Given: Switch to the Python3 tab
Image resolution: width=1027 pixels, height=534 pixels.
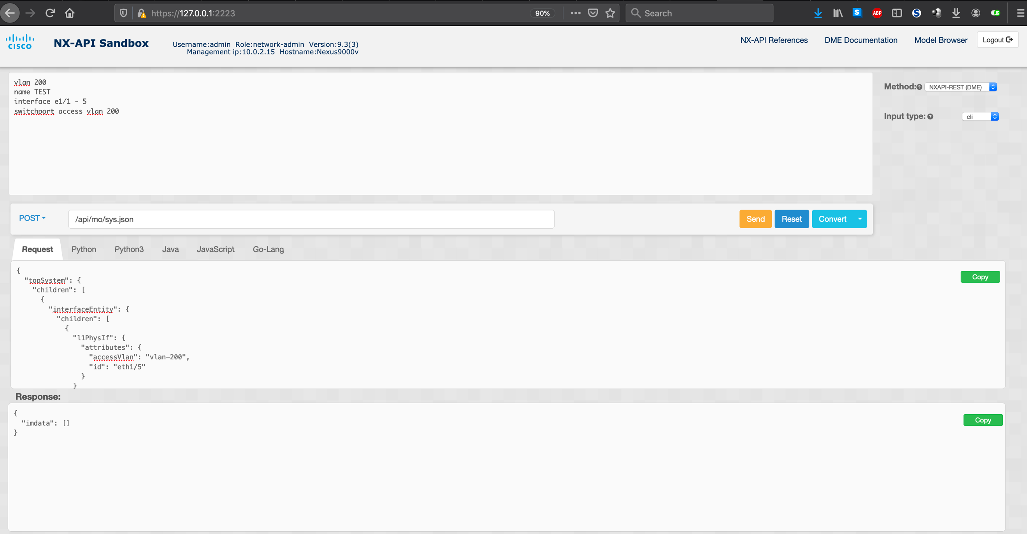Looking at the screenshot, I should point(129,249).
